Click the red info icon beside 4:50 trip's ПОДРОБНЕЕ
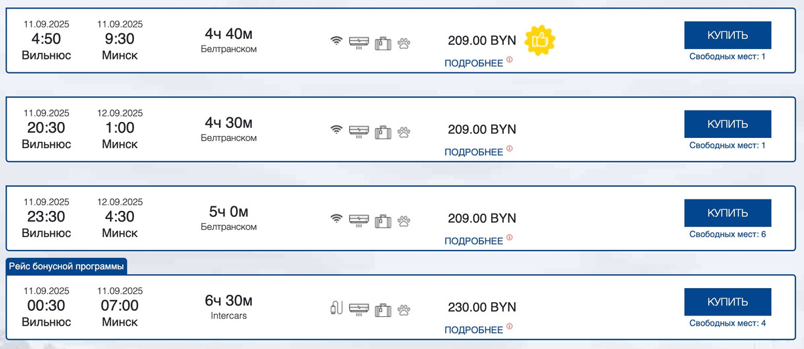Screen dimensions: 804x349 pyautogui.click(x=509, y=60)
